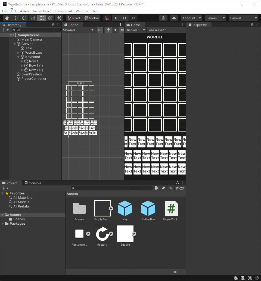Collapse Keyboard in hierarchy
Screen dimensions: 261x281
coord(18,57)
